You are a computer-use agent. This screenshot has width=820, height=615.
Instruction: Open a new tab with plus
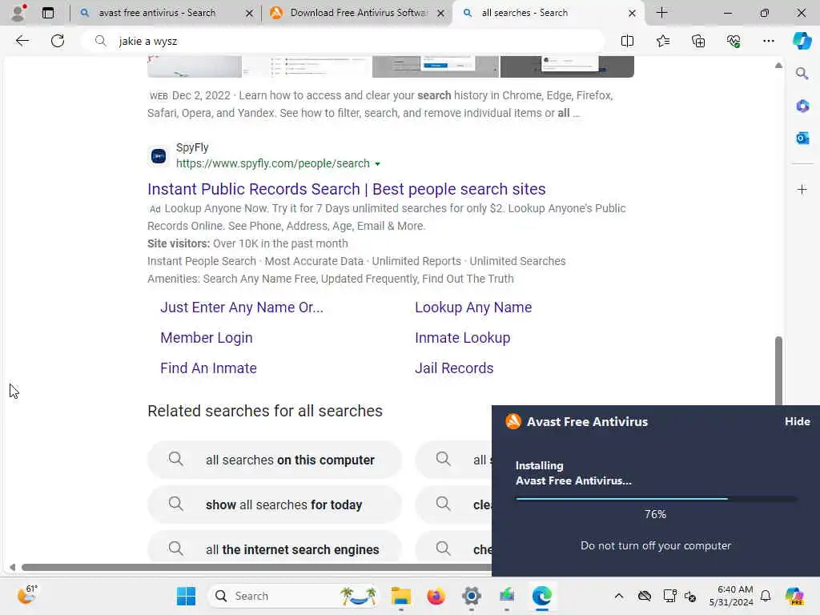click(x=661, y=13)
